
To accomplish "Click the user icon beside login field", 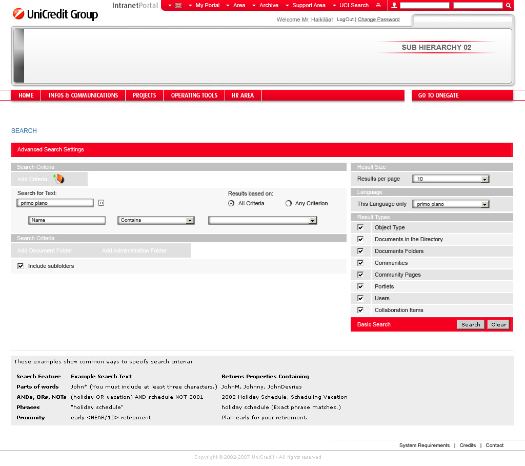I will (x=394, y=6).
